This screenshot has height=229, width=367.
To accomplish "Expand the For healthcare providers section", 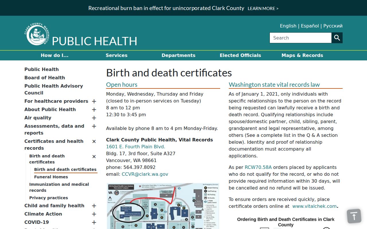I will tap(94, 101).
